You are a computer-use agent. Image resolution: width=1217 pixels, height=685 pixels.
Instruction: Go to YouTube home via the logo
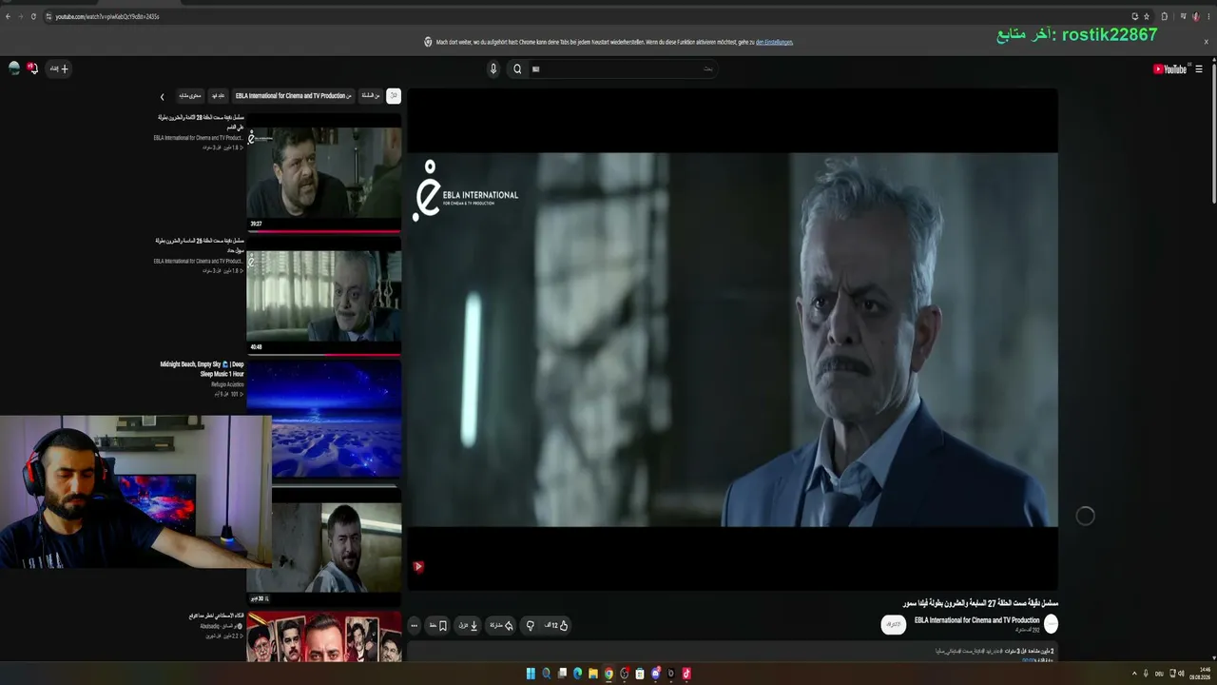click(x=1169, y=68)
